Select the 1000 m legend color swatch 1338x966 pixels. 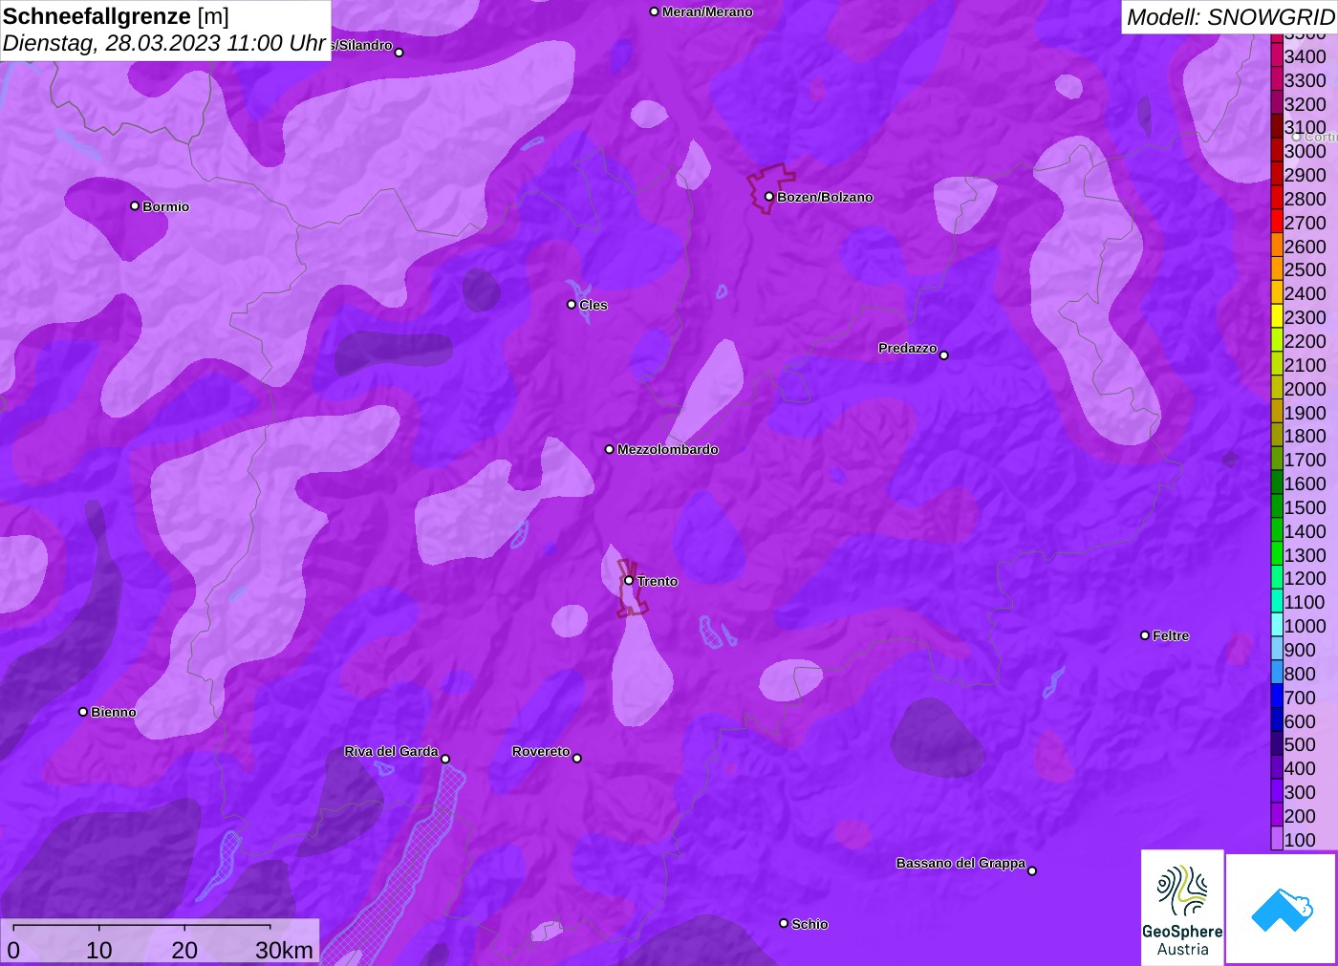(x=1277, y=626)
